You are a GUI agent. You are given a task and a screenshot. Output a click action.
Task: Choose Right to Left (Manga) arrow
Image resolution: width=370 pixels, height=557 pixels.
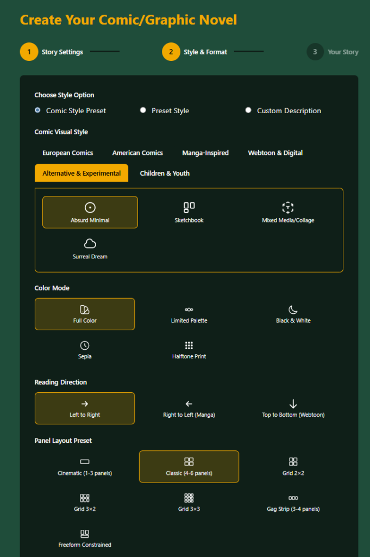(189, 404)
